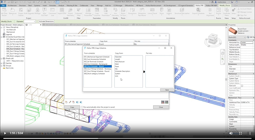Open the Ducts (82) type selector dropdown
The image size is (255, 140).
(x=244, y=37)
